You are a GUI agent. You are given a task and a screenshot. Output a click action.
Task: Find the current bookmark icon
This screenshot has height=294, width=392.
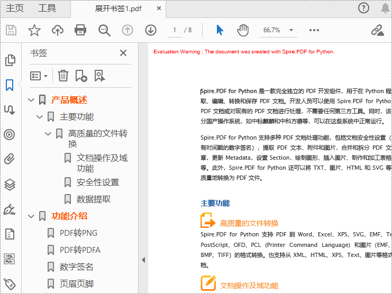99,76
